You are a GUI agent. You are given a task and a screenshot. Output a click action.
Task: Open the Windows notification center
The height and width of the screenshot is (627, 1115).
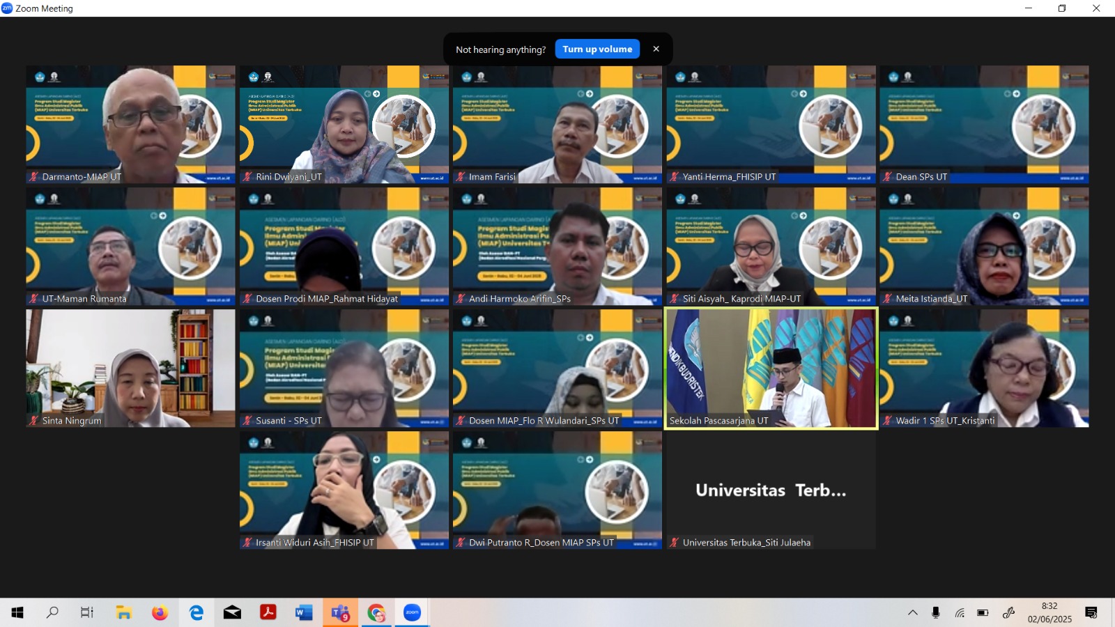[x=1091, y=613]
